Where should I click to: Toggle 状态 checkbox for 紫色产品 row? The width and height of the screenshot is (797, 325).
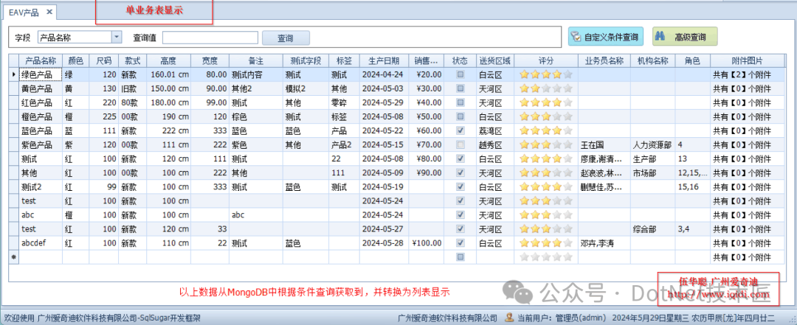pyautogui.click(x=460, y=144)
